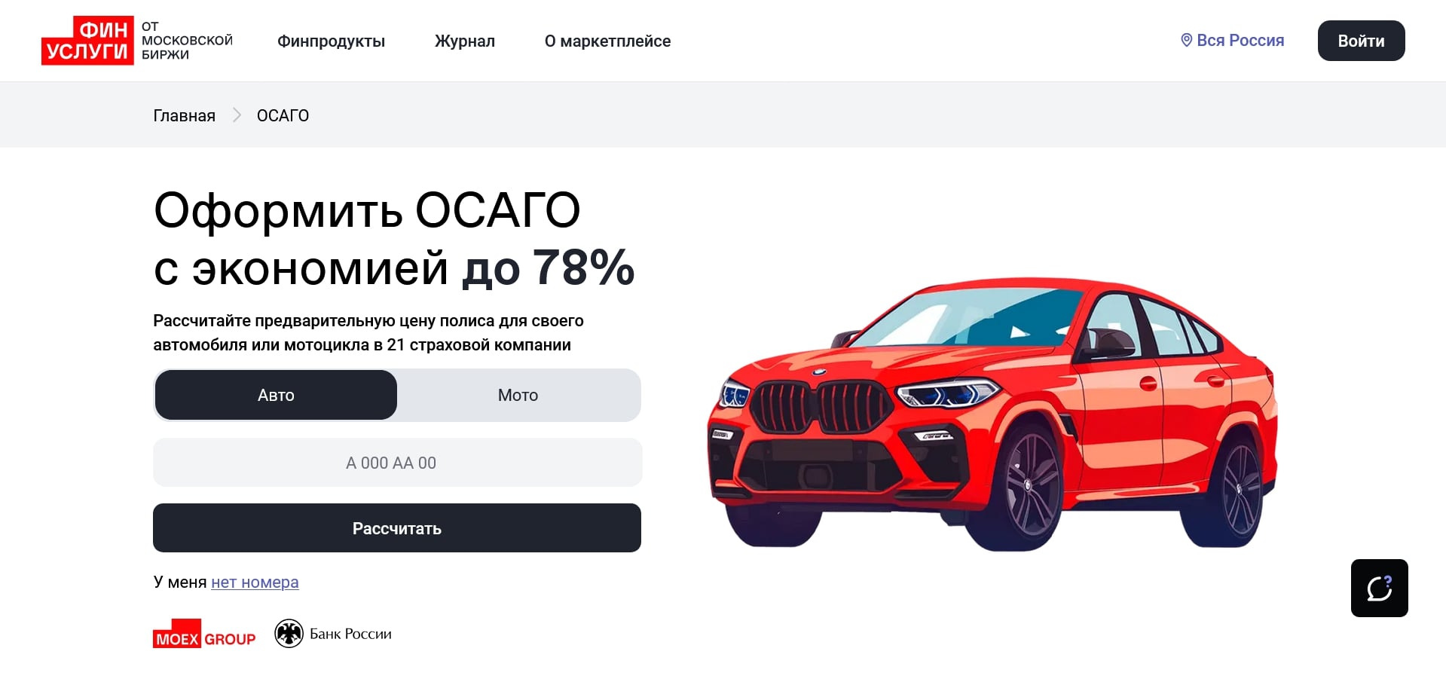Open the Финпродукты menu
Screen dimensions: 1446x688
(x=331, y=41)
